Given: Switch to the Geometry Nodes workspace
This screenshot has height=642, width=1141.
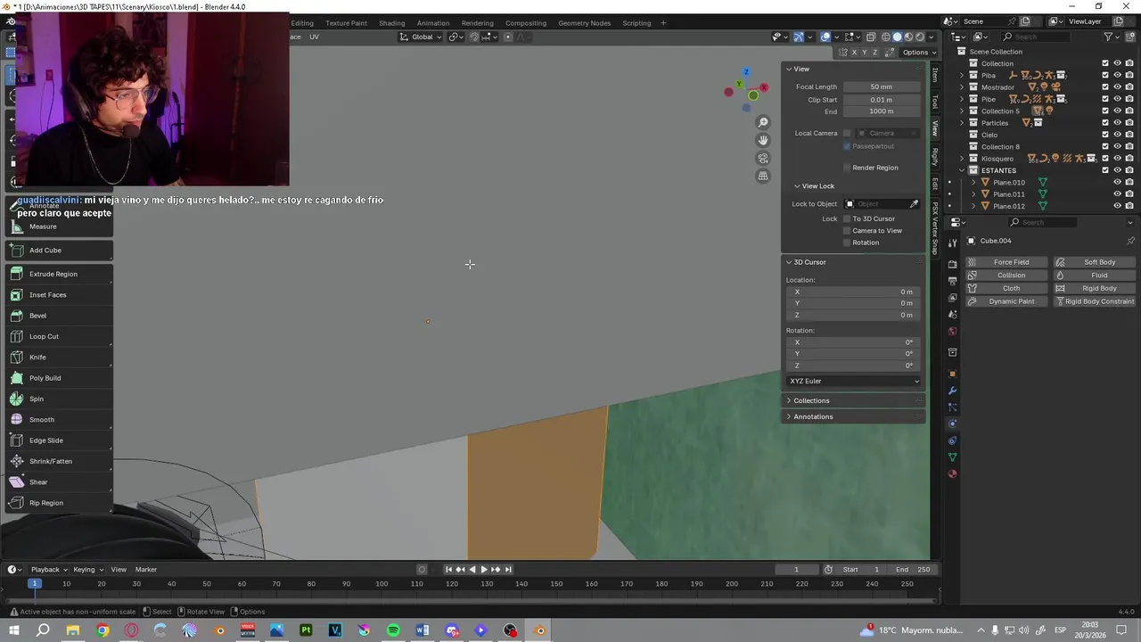Looking at the screenshot, I should click(x=584, y=23).
